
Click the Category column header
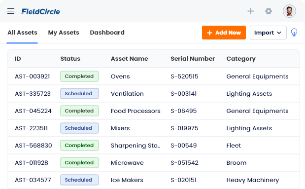click(241, 59)
